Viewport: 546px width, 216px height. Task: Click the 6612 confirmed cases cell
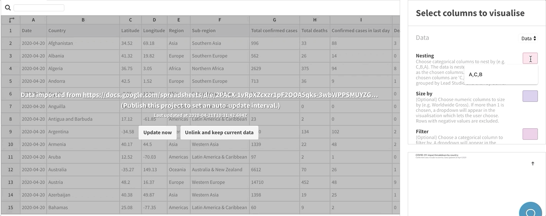[275, 170]
